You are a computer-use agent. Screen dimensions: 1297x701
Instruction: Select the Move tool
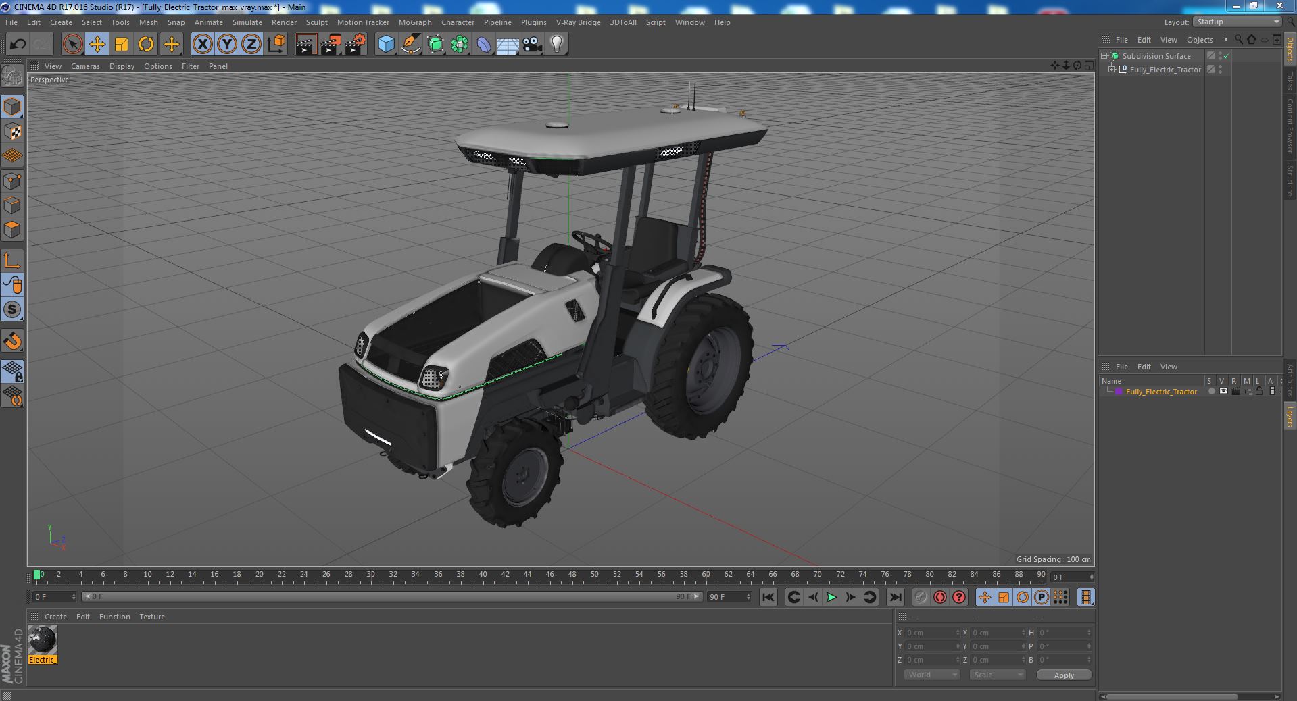(x=97, y=45)
